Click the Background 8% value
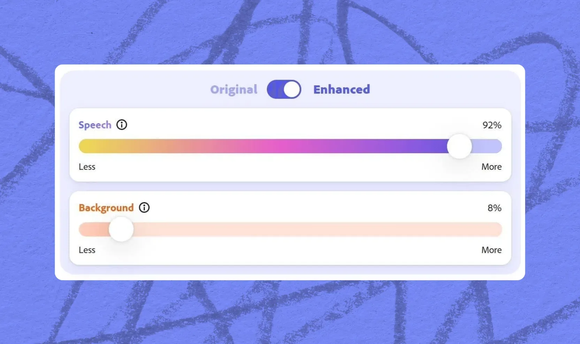 point(494,208)
